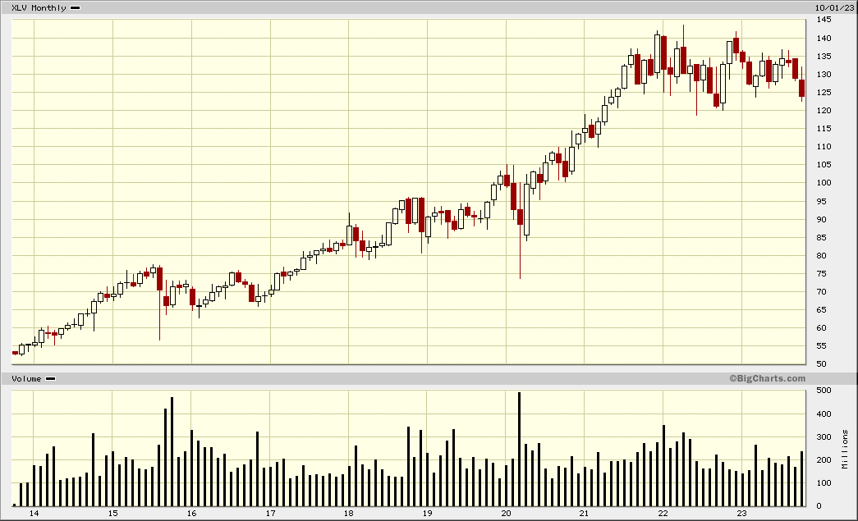Click the year 18 timeline label

click(x=348, y=514)
